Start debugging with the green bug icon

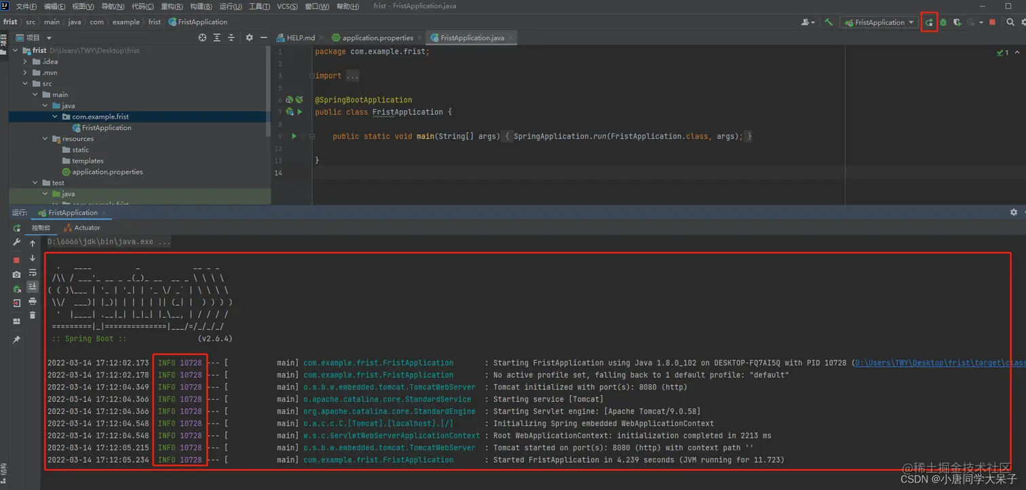click(x=943, y=22)
